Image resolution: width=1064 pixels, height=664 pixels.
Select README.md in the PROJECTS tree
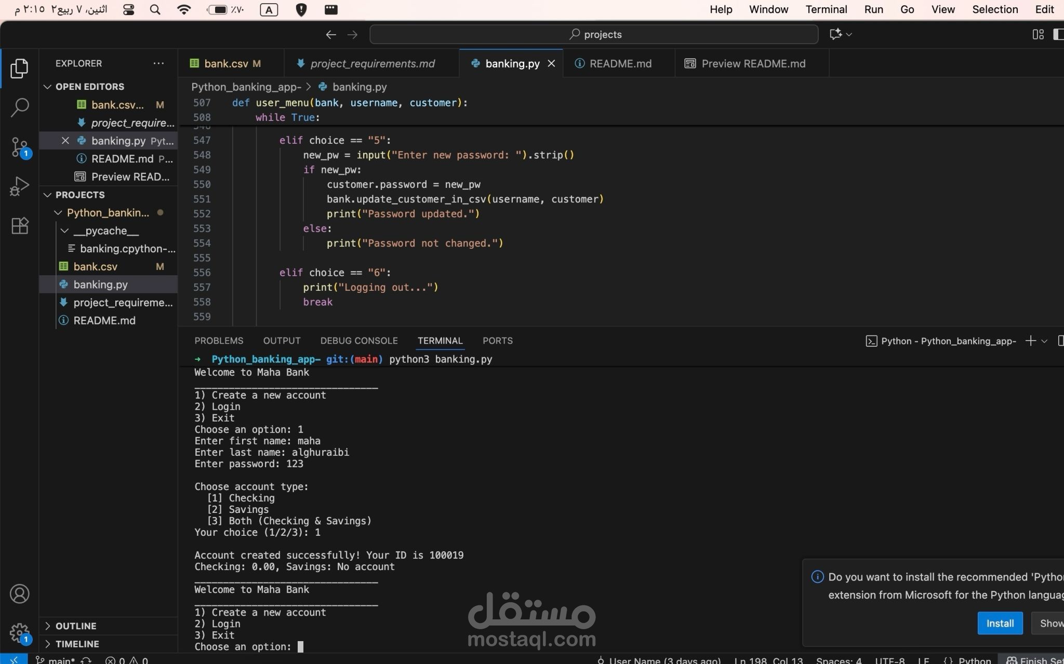104,320
